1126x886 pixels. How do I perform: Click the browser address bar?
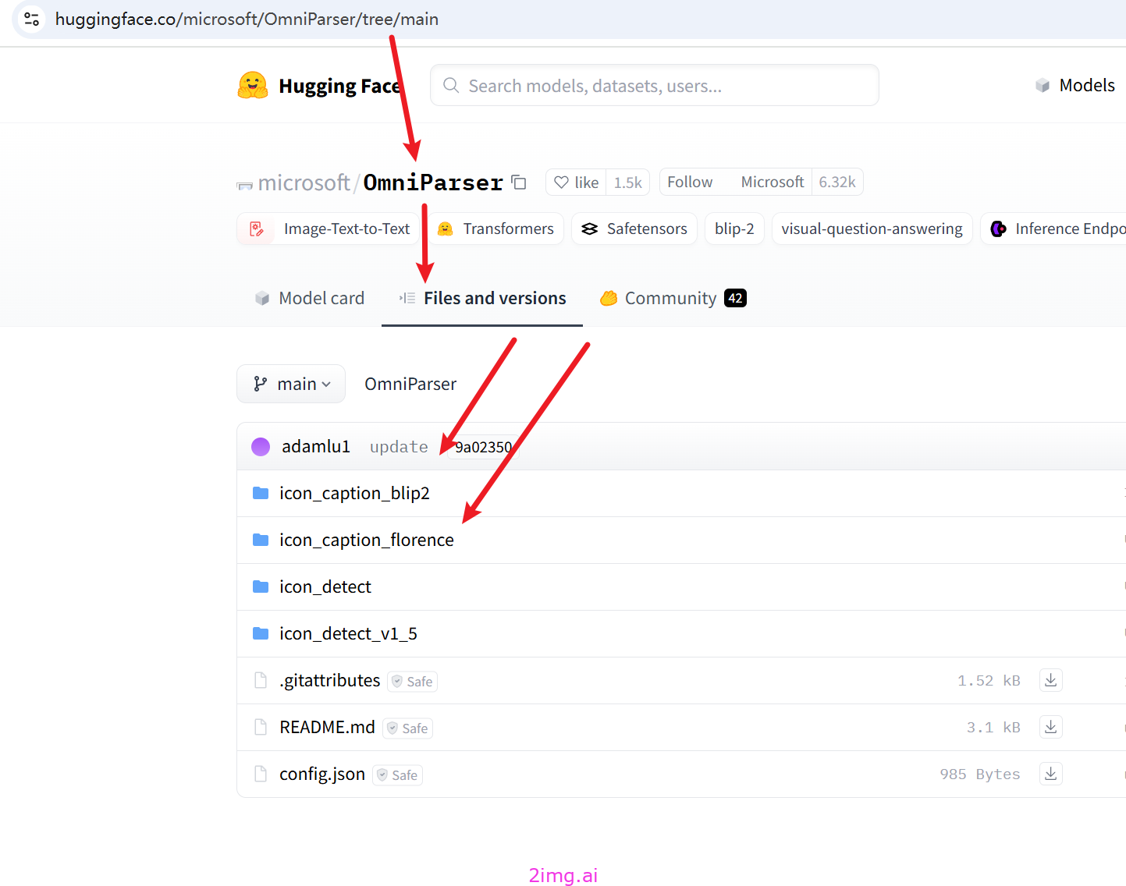coord(247,19)
